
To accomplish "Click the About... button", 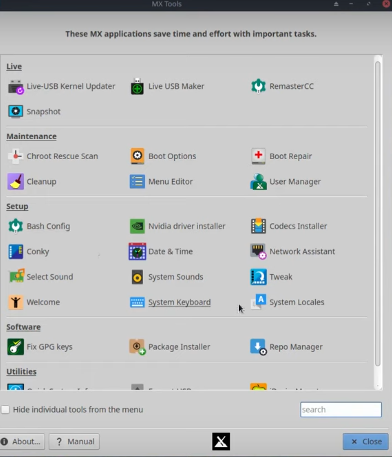I will tap(22, 441).
